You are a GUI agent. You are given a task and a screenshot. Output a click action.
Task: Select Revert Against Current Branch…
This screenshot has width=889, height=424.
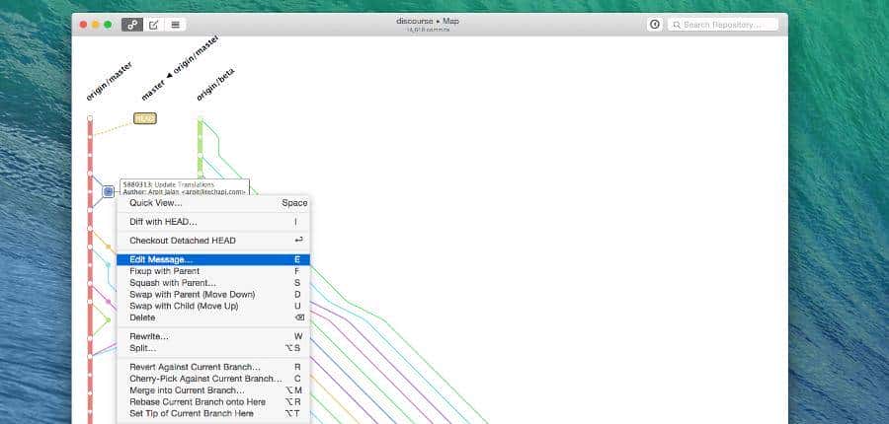click(213, 367)
